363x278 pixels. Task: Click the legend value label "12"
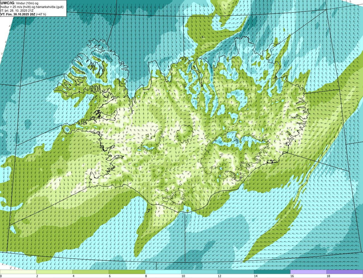tap(220, 276)
